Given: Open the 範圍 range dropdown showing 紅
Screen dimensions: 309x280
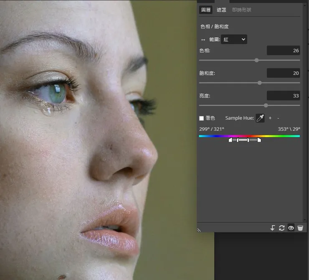Looking at the screenshot, I should click(x=234, y=40).
